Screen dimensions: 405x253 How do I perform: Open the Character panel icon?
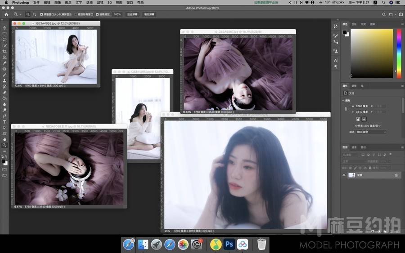click(336, 60)
